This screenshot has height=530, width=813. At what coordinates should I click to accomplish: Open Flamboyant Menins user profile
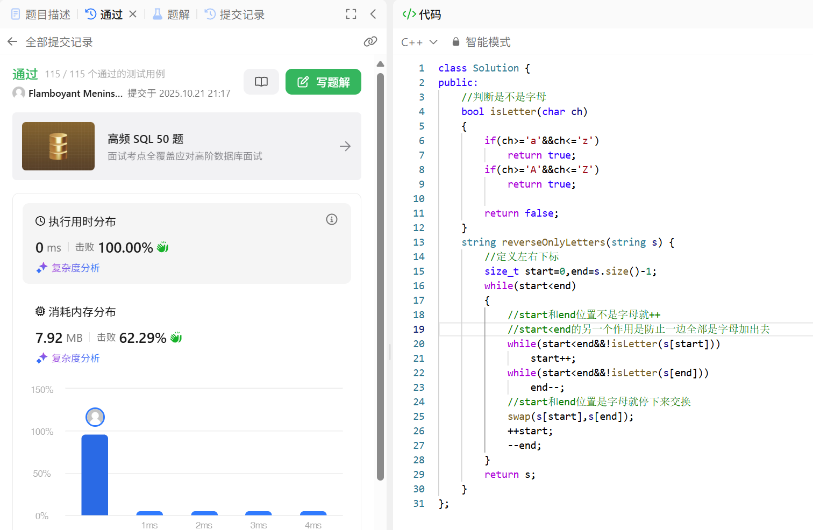click(75, 94)
